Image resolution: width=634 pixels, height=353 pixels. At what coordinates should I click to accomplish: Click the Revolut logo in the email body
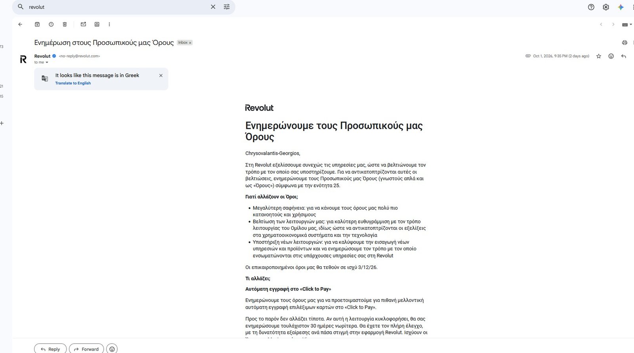pos(259,108)
